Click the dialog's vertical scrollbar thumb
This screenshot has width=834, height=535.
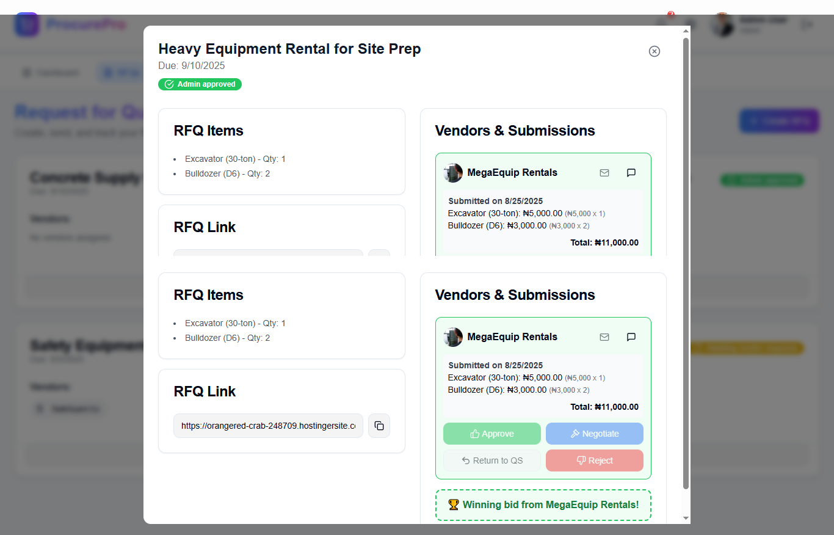(686, 263)
